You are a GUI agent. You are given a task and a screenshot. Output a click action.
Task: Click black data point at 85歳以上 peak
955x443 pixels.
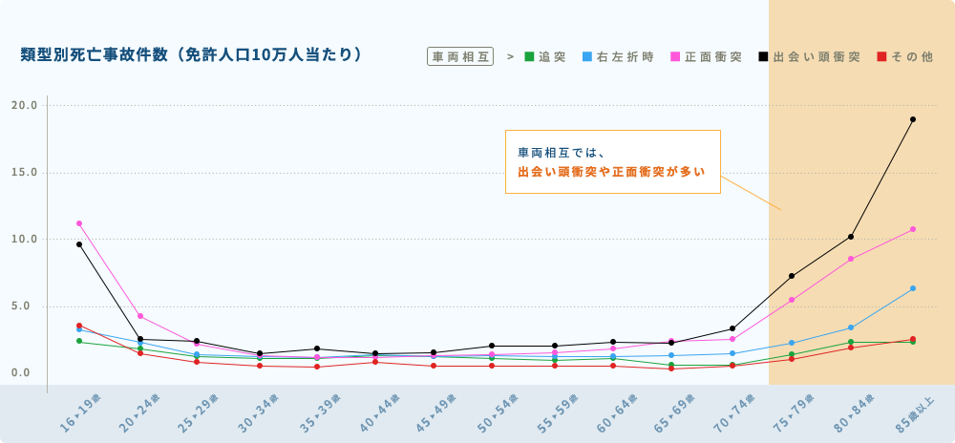[912, 119]
